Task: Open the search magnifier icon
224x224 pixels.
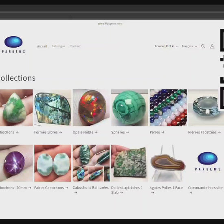Action: [203, 46]
